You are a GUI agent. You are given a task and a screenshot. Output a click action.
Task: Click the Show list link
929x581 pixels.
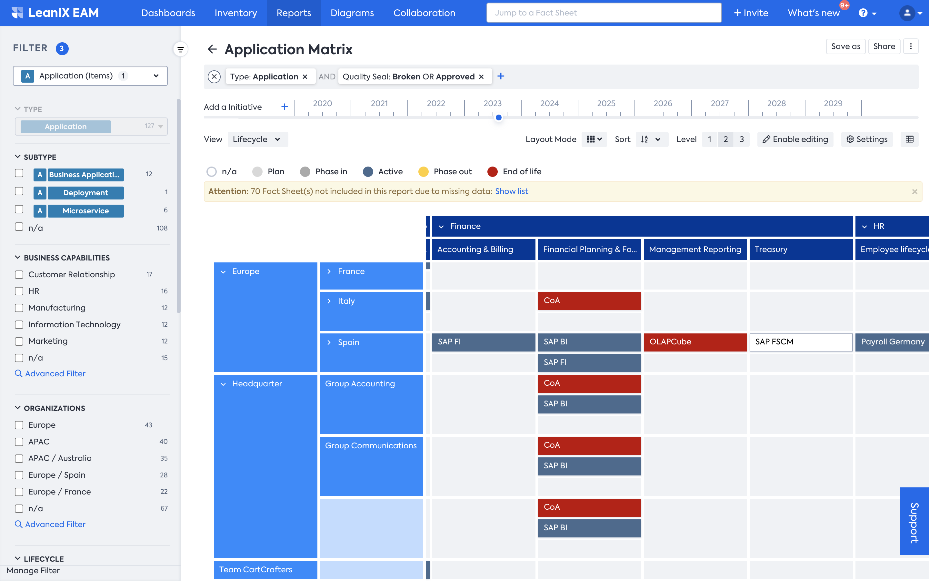[x=511, y=191]
